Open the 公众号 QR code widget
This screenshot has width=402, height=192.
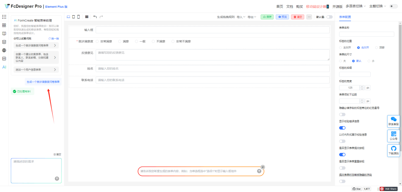click(x=393, y=136)
